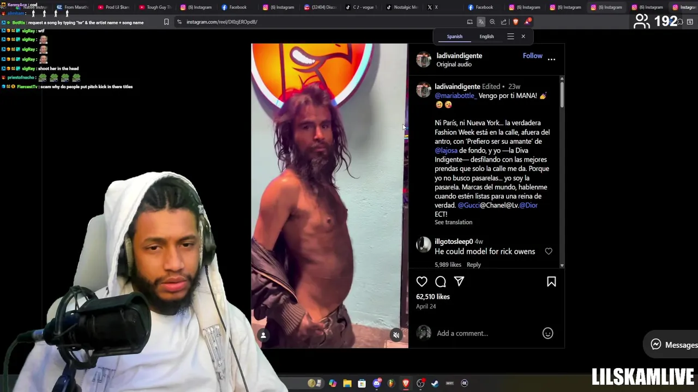The width and height of the screenshot is (698, 392).
Task: Open OBS Studio from the taskbar
Action: coord(420,383)
